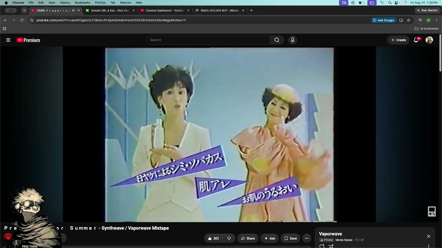This screenshot has width=442, height=248.
Task: Click Ask Google button in address bar
Action: (x=383, y=20)
